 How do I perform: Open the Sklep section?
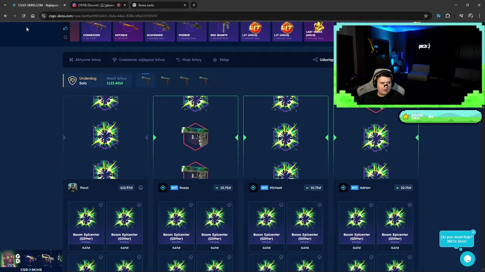tap(221, 60)
